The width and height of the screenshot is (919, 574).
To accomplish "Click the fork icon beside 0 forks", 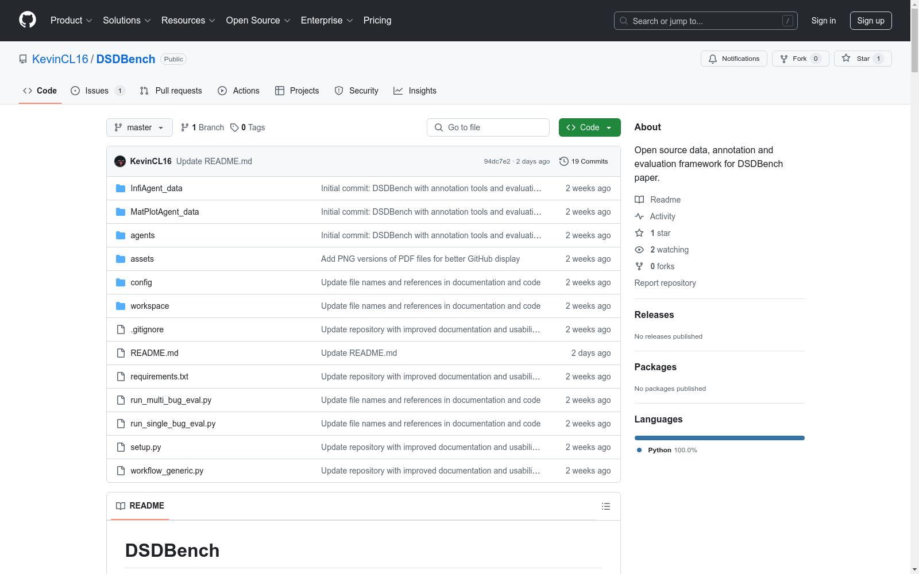I will [639, 266].
